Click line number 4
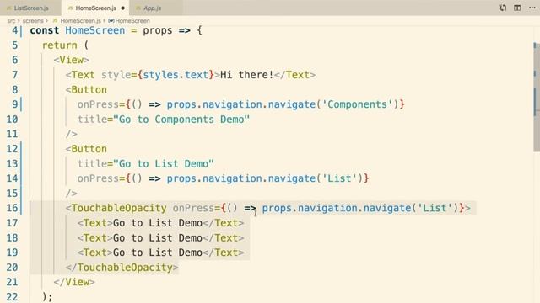The width and height of the screenshot is (540, 303). coord(15,30)
